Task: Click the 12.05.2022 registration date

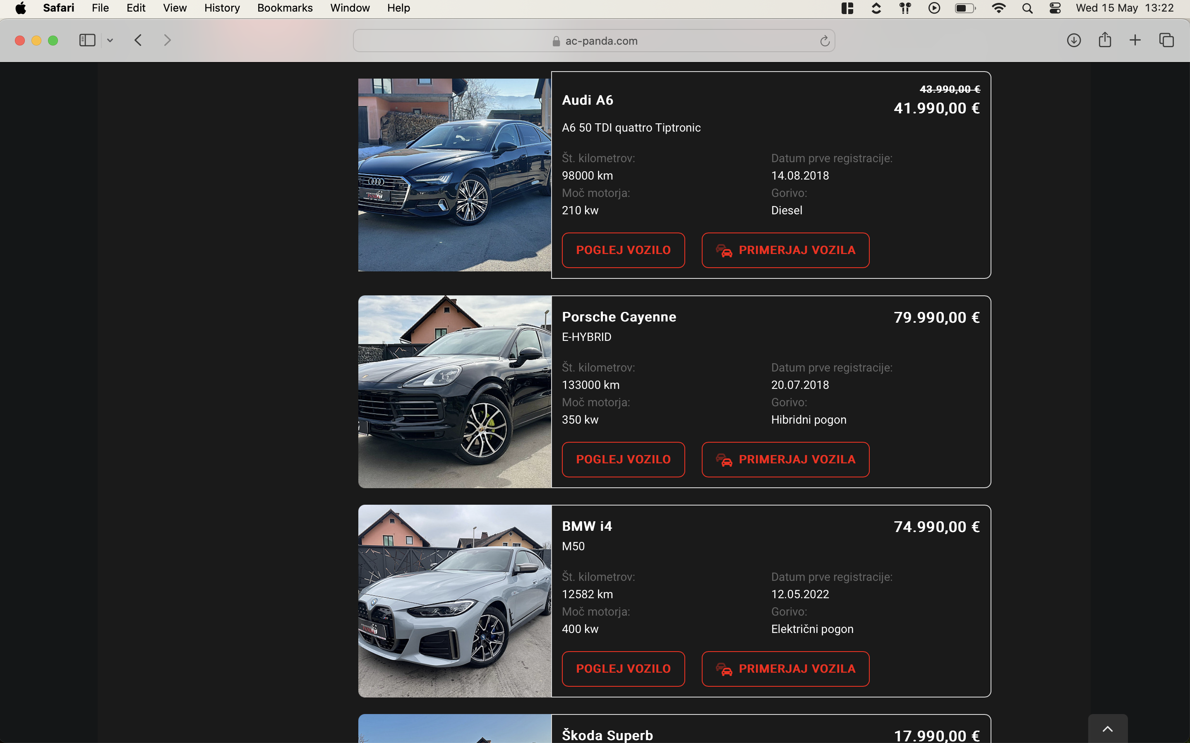Action: [x=800, y=594]
